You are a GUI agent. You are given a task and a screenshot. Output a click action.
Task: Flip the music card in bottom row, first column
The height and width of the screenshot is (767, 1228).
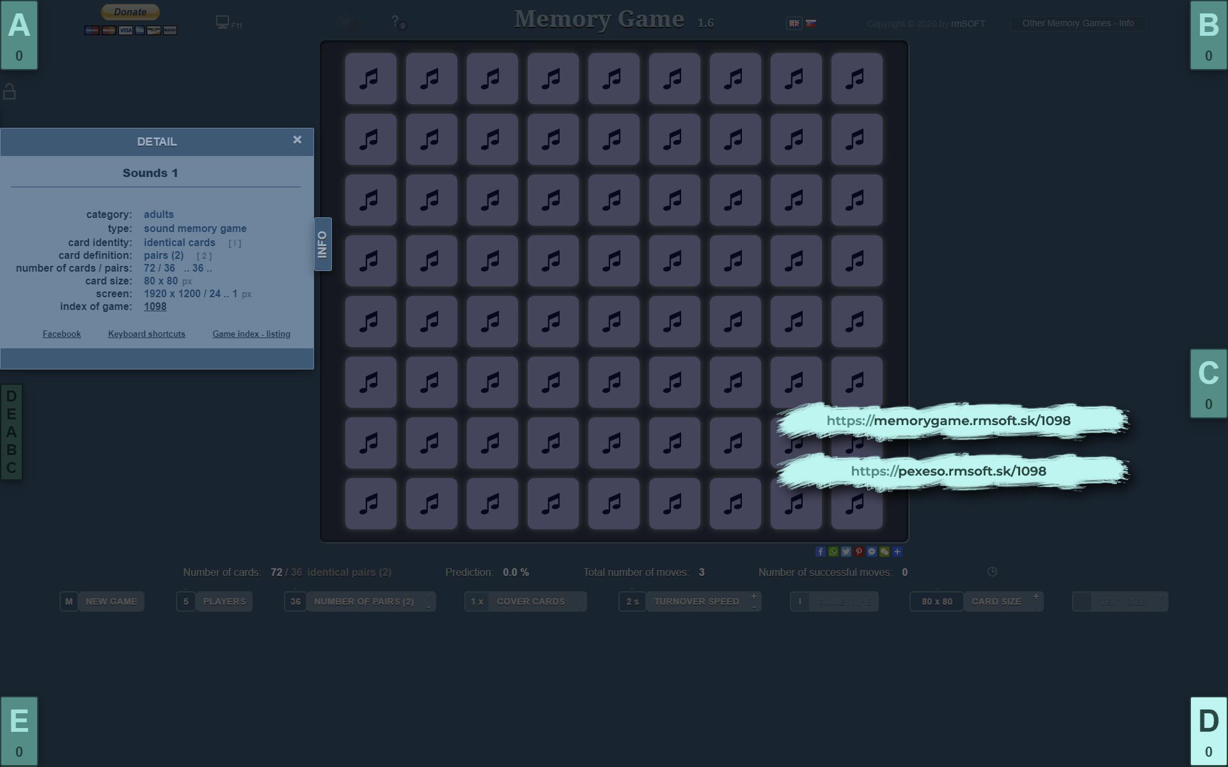(x=371, y=504)
